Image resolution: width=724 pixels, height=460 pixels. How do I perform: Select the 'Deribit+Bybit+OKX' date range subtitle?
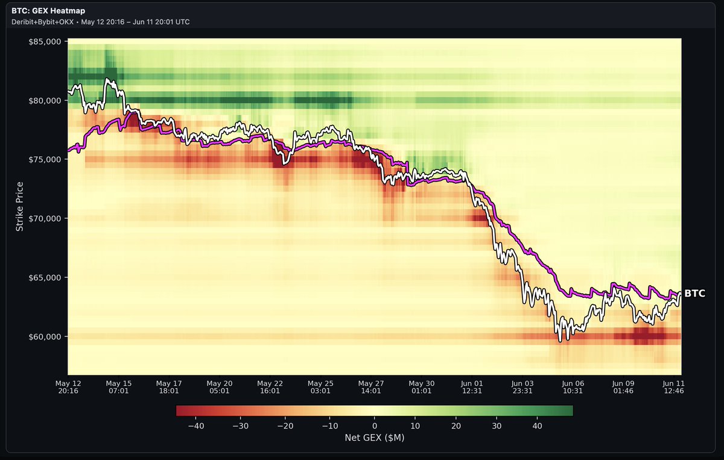pos(100,22)
